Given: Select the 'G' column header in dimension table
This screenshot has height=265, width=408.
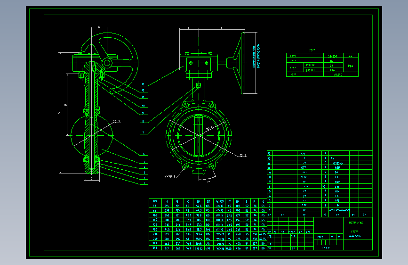Looking at the screenshot, I should 263,201.
